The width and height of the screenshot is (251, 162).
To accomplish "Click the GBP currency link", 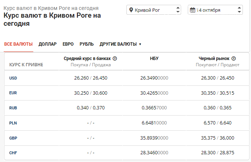I will tap(13, 138).
